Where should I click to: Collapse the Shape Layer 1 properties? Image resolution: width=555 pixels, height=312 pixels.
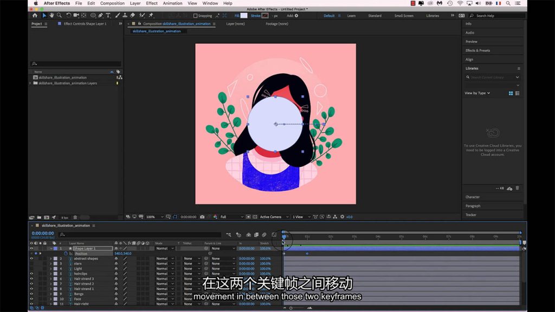tap(51, 248)
